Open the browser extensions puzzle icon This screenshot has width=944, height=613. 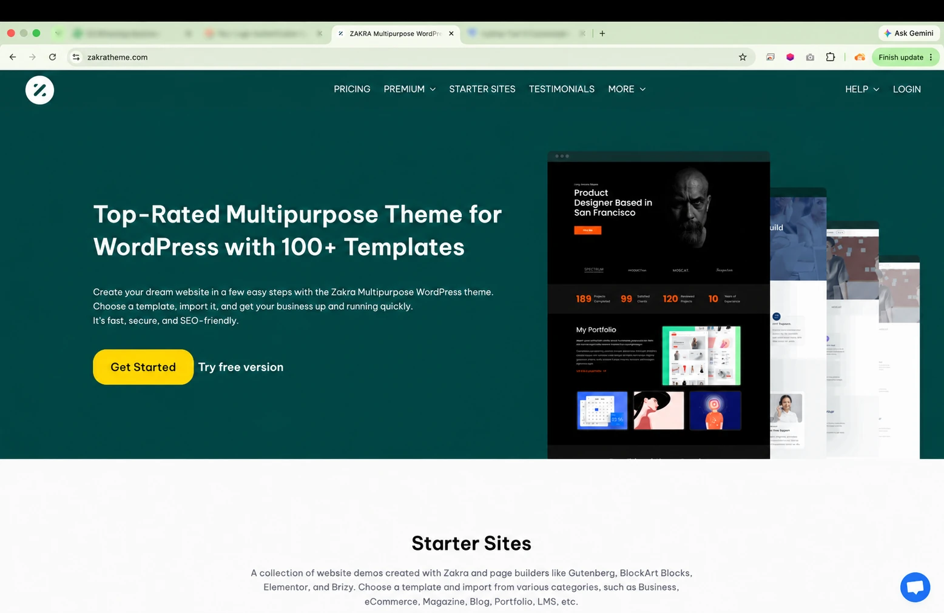click(830, 57)
